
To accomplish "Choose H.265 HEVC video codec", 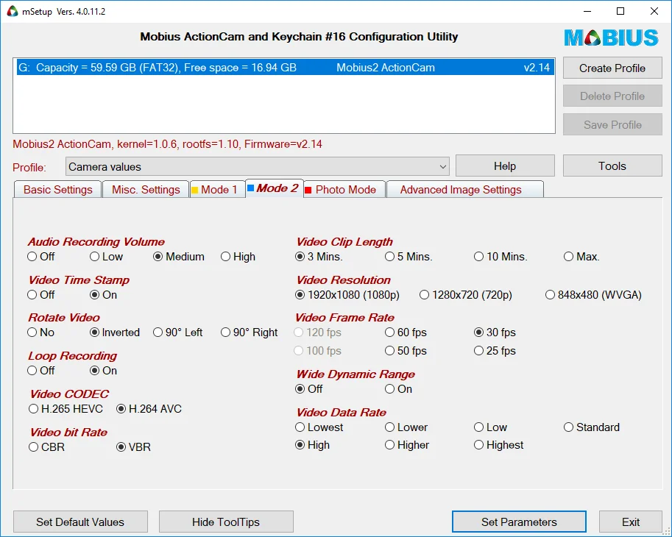I will point(66,408).
